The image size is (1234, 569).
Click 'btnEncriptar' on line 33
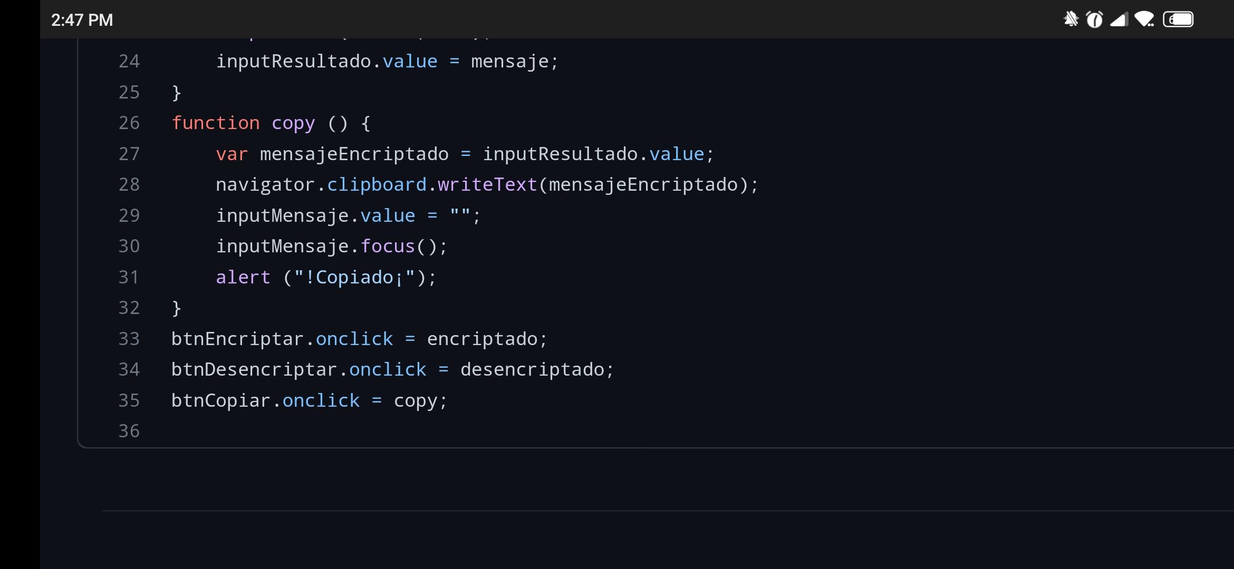click(238, 339)
